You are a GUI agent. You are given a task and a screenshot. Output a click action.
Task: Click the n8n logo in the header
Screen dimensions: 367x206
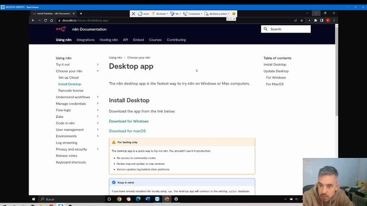point(61,29)
